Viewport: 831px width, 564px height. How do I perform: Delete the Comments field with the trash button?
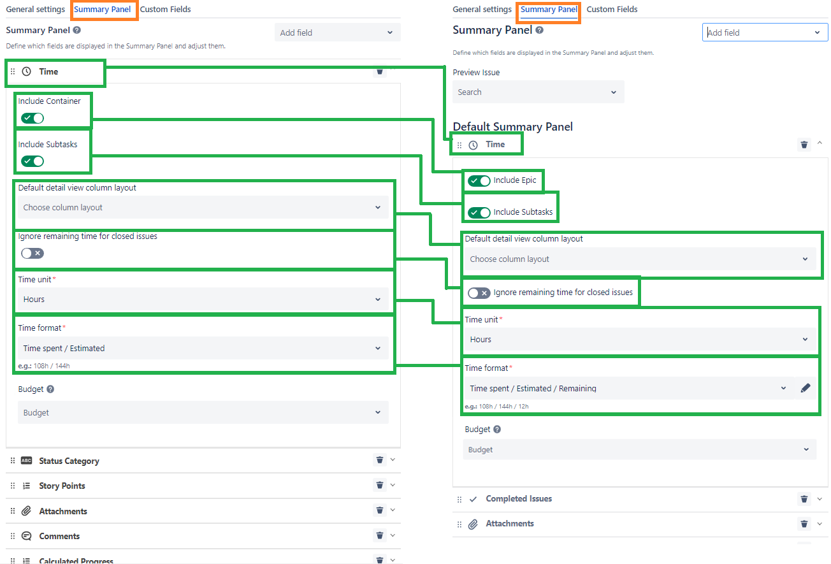[x=379, y=535]
